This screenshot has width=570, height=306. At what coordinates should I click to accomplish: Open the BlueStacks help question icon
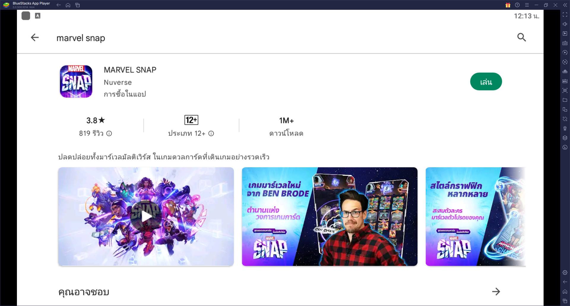pyautogui.click(x=517, y=5)
